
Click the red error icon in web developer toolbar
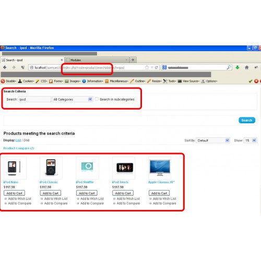click(x=256, y=81)
